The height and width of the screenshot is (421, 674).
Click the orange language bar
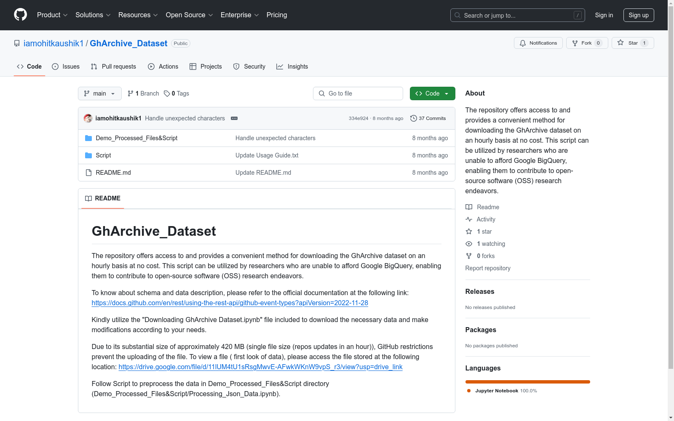(528, 382)
